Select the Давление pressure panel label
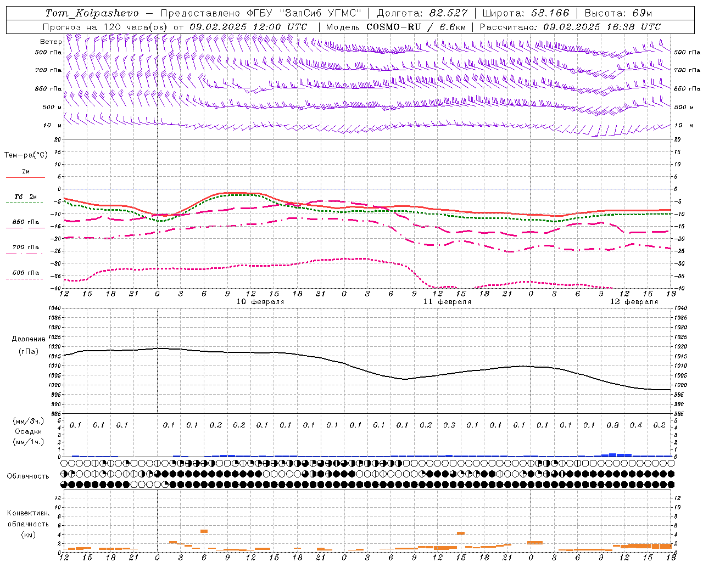The width and height of the screenshot is (703, 562). pyautogui.click(x=29, y=339)
